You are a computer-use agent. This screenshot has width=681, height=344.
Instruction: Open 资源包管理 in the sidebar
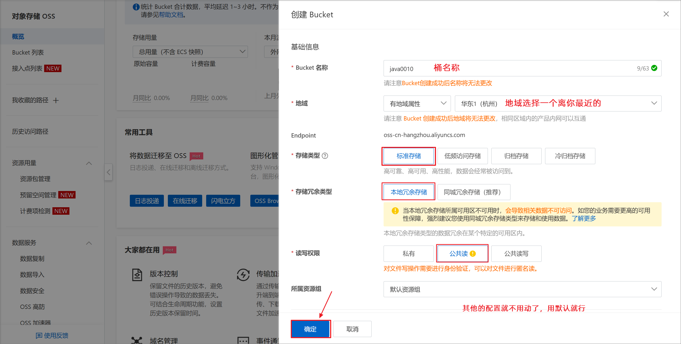coord(35,179)
